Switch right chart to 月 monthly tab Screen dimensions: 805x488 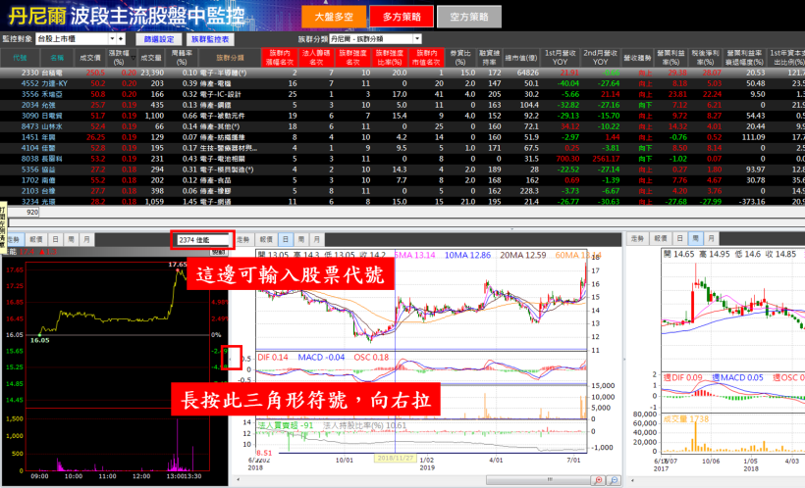(x=711, y=238)
